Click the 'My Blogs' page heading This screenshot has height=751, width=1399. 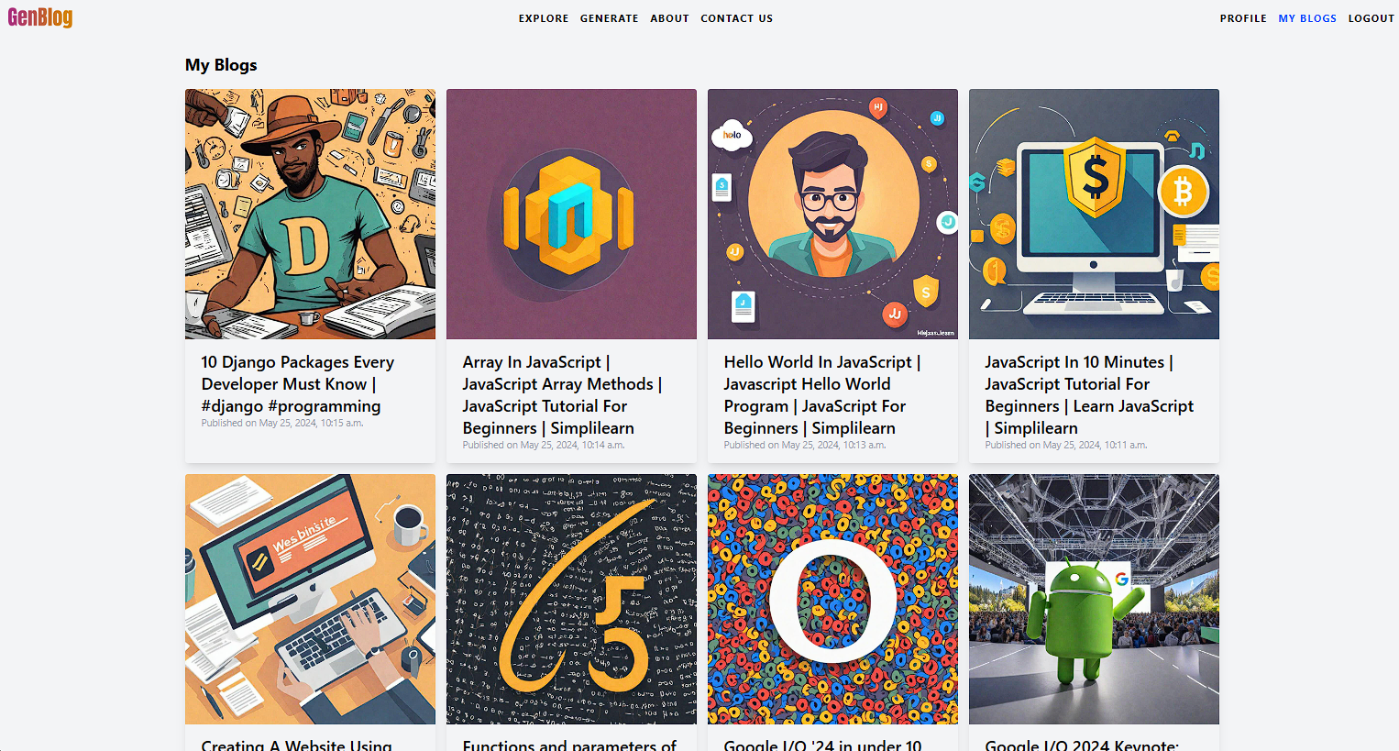(x=221, y=65)
